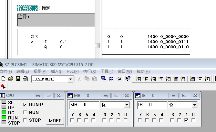Click the layout icon right of Save
The height and width of the screenshot is (132, 216).
click(26, 79)
